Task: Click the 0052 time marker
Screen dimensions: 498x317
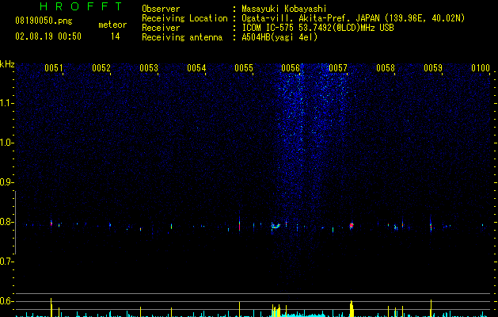Action: coord(101,67)
